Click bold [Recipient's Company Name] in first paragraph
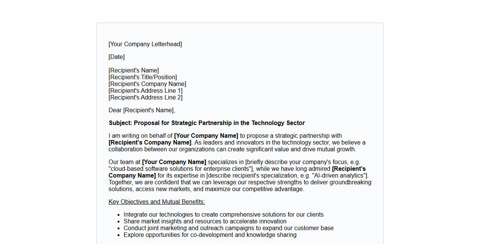The height and width of the screenshot is (244, 480). point(150,143)
